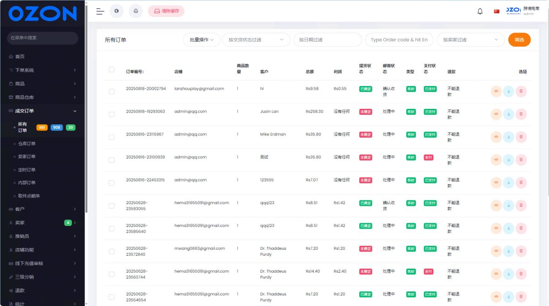
Task: Open 内部订单 submenu item
Action: [x=27, y=183]
